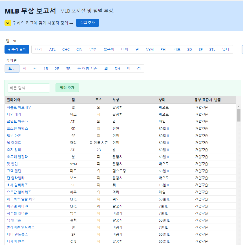The image size is (243, 245).
Task: Sort by the 상태 column header
Action: click(162, 100)
